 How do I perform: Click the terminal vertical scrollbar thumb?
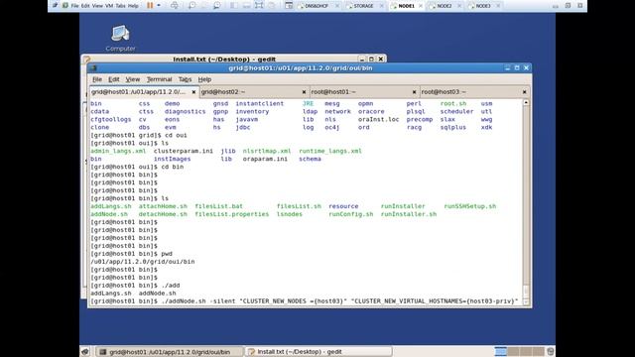click(x=526, y=291)
